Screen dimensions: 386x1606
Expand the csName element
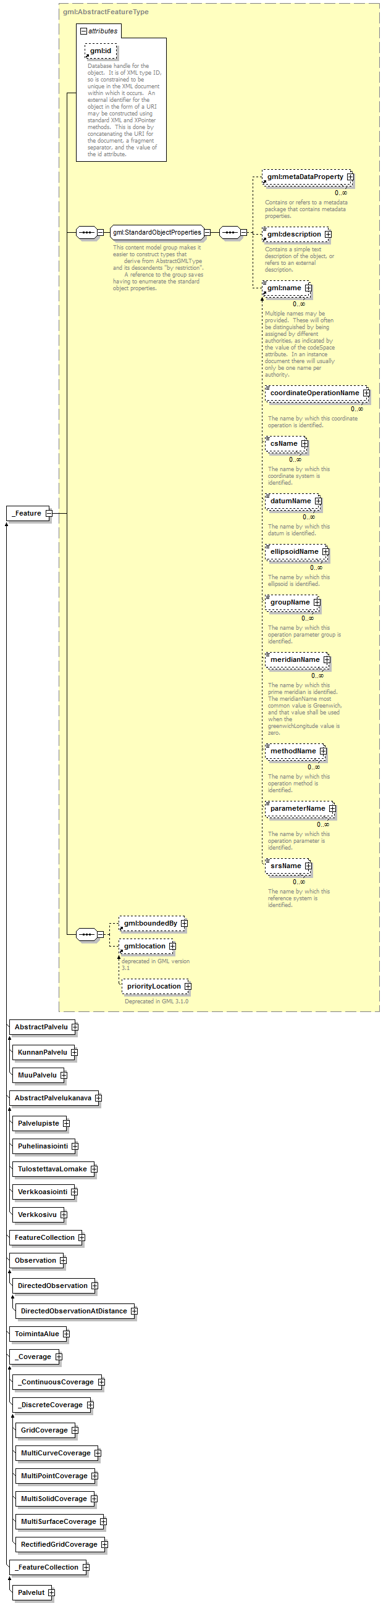[x=304, y=444]
